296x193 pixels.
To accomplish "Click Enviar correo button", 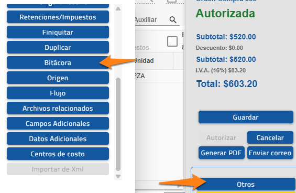I will (270, 153).
